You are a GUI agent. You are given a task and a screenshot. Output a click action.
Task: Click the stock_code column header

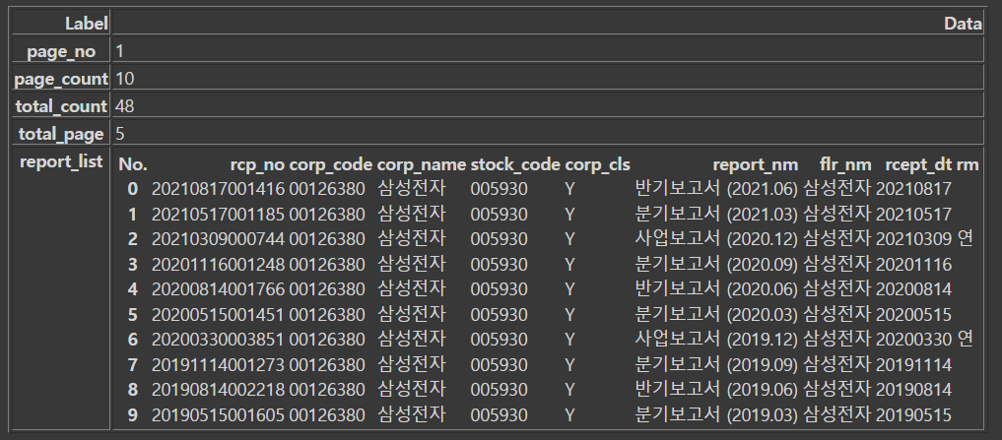point(515,164)
